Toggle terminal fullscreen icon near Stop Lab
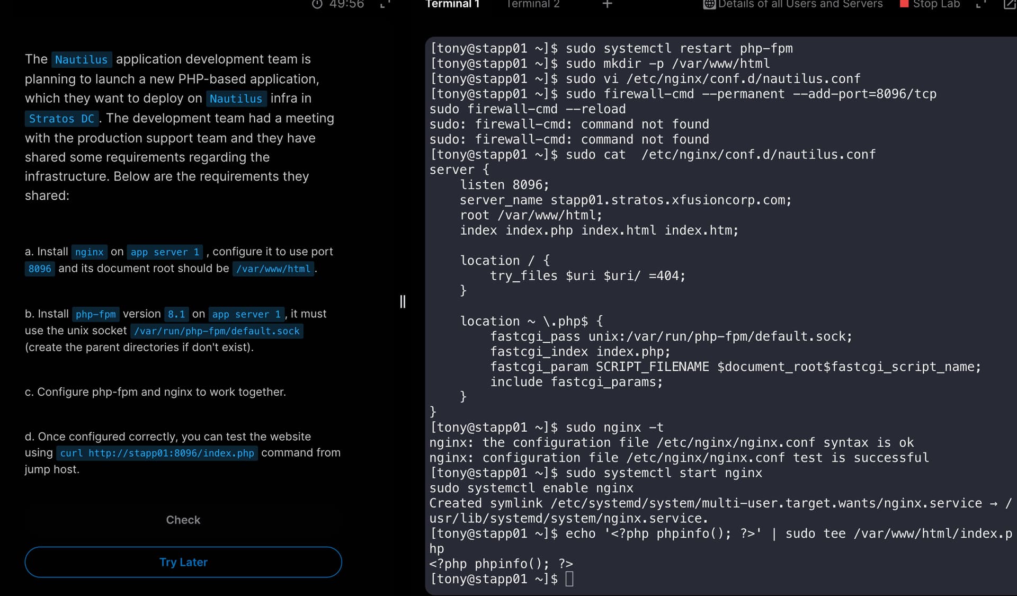The image size is (1017, 596). (980, 4)
